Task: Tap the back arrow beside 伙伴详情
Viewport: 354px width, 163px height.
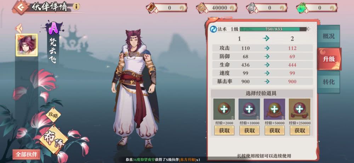Action: tap(20, 8)
